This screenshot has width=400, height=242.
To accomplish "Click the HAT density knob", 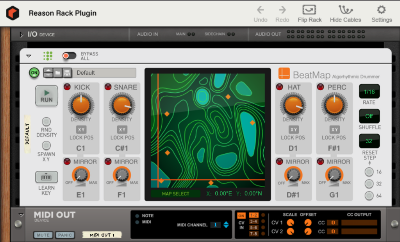I will point(293,105).
